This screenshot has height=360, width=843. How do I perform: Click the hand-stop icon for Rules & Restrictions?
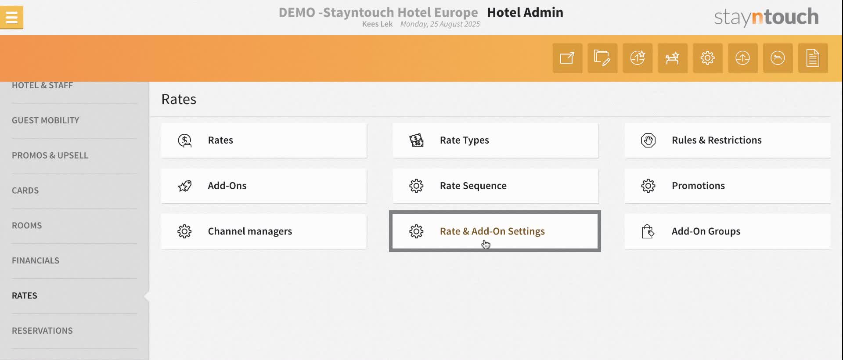648,140
